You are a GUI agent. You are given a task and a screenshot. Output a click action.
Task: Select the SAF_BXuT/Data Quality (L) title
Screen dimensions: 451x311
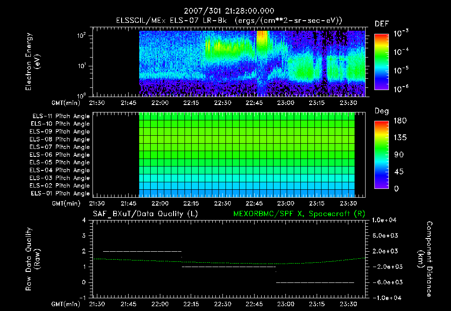(x=145, y=214)
